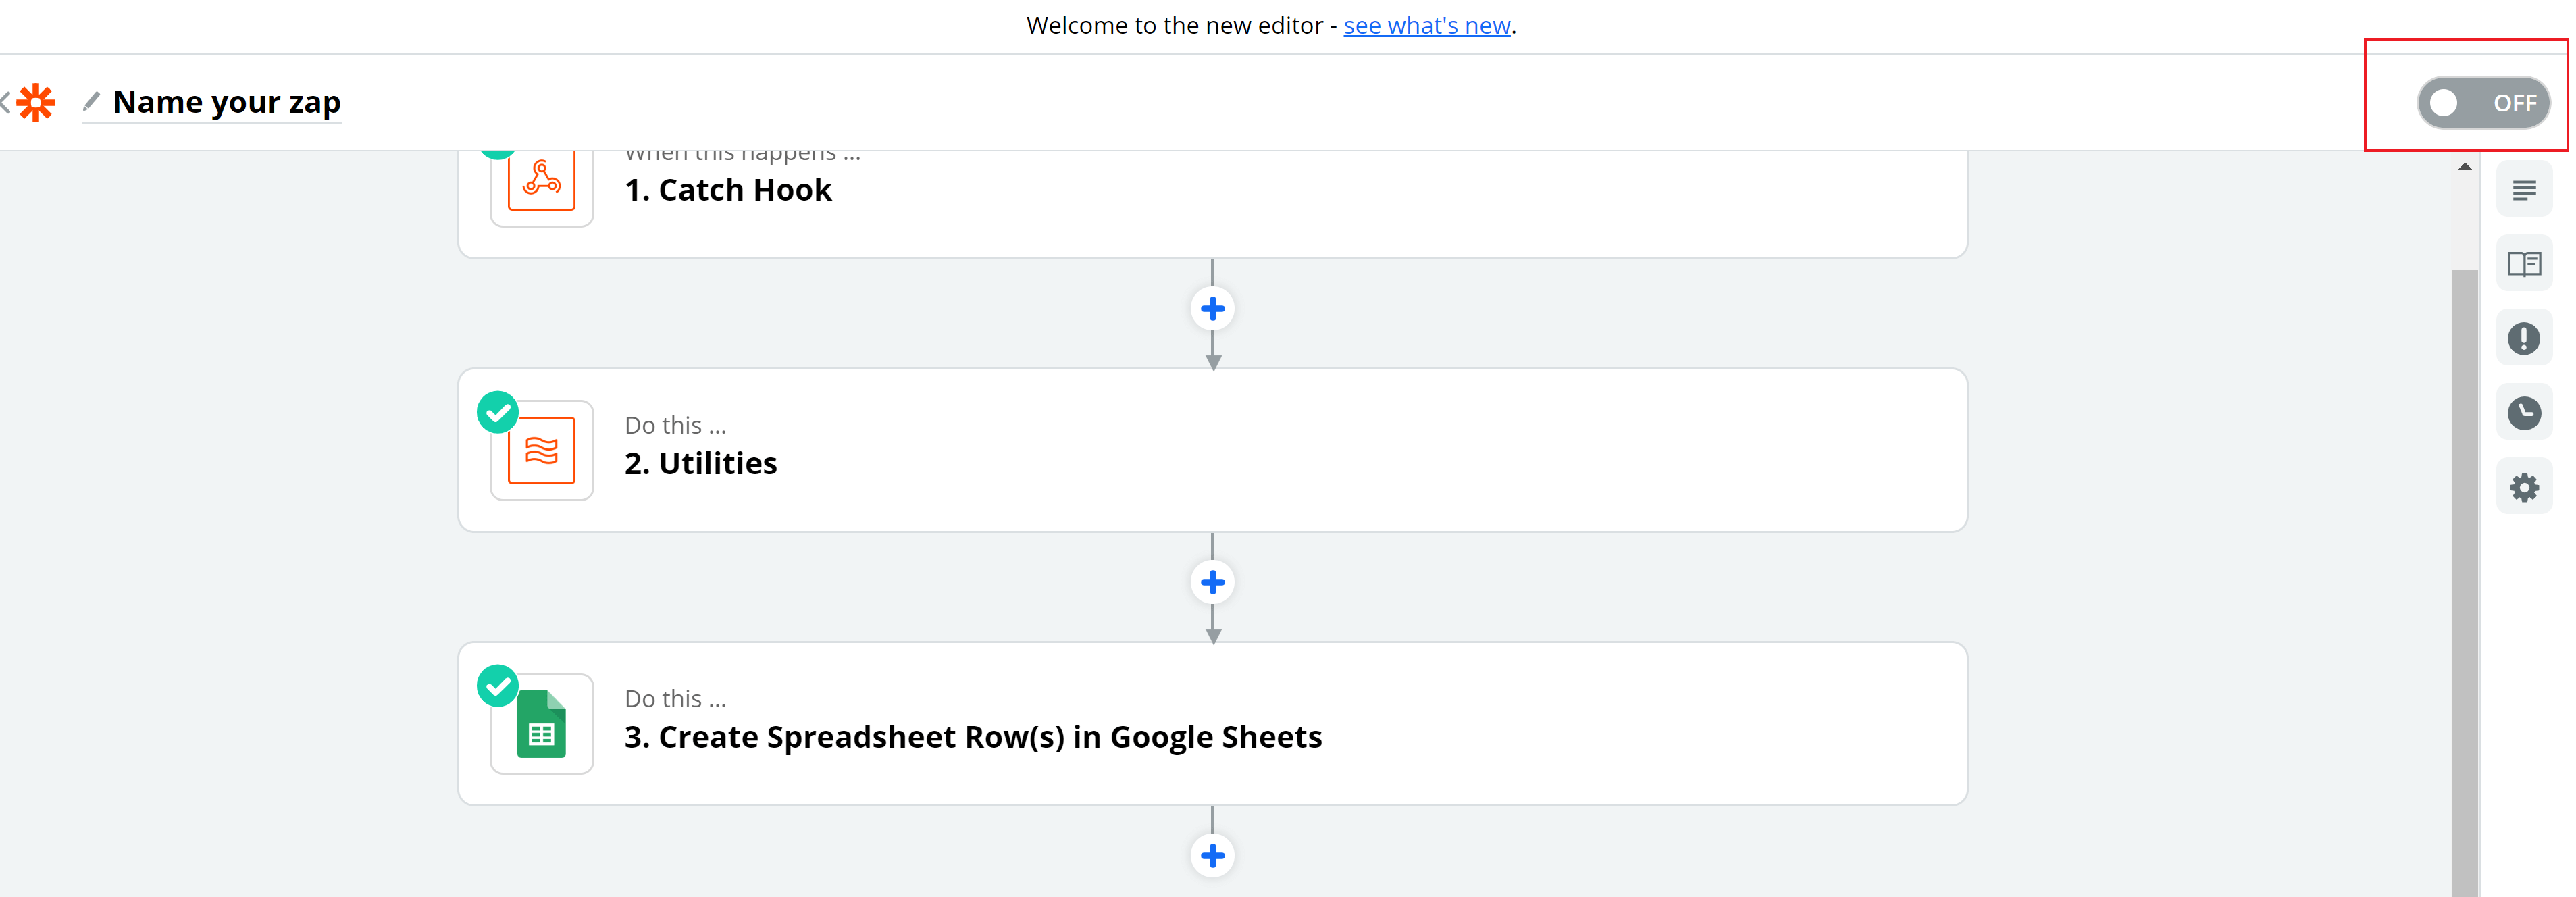This screenshot has width=2576, height=897.
Task: Click the vertical scrollbar thumb
Action: coord(2465,583)
